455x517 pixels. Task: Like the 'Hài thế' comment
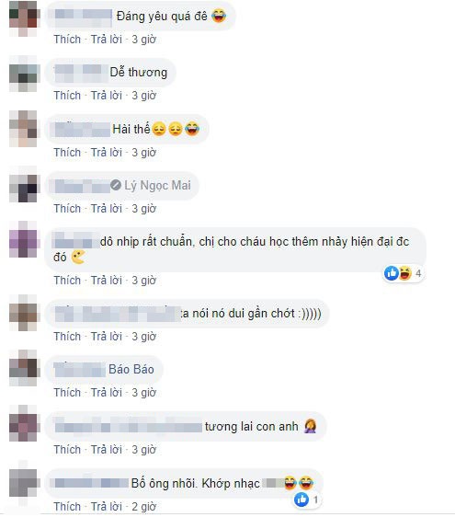click(67, 153)
